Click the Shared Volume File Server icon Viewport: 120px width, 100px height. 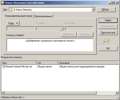click(x=4, y=67)
